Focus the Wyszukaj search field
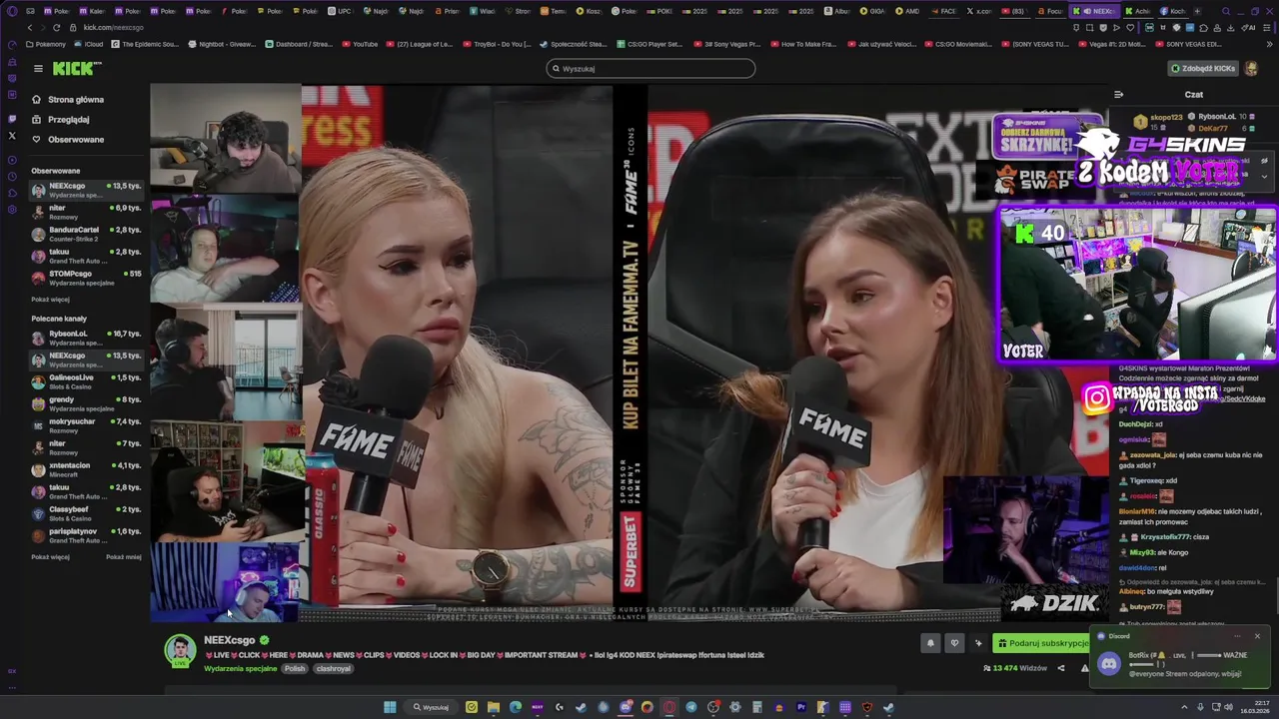The image size is (1279, 719). click(650, 69)
